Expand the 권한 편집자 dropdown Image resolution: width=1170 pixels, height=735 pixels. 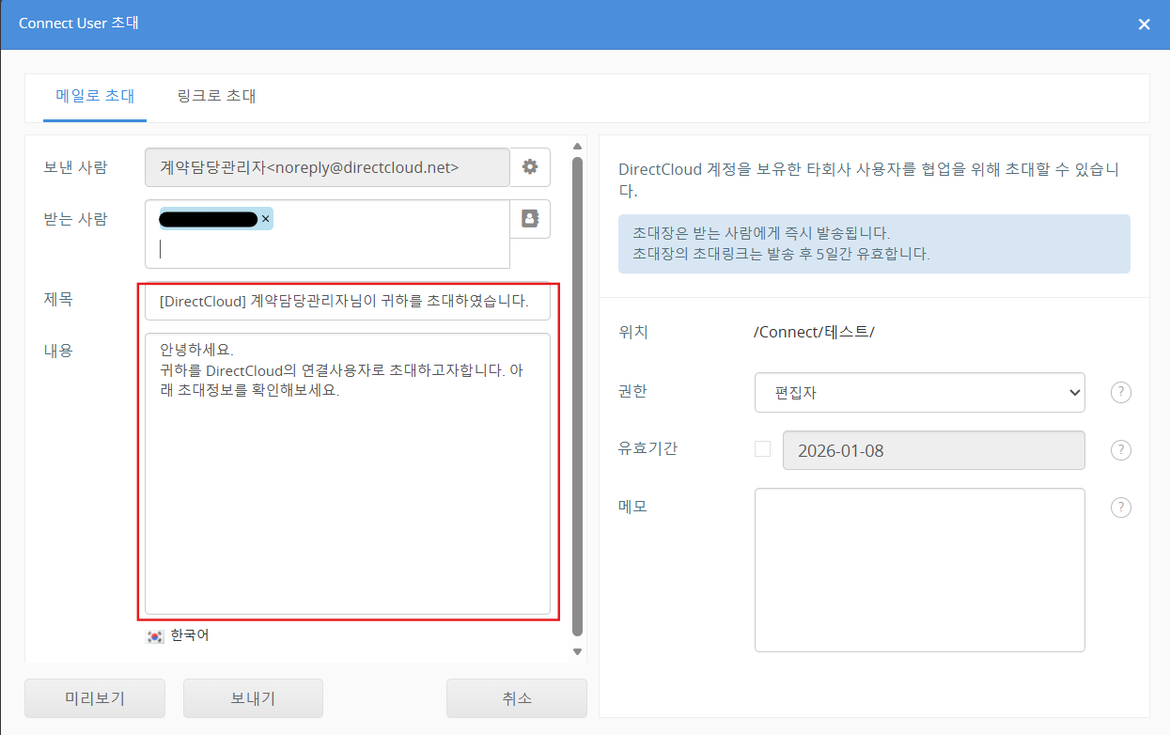919,393
